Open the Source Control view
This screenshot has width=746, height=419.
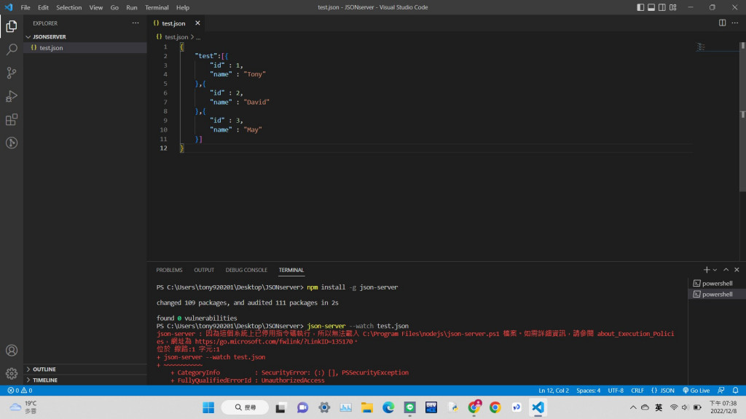click(12, 73)
